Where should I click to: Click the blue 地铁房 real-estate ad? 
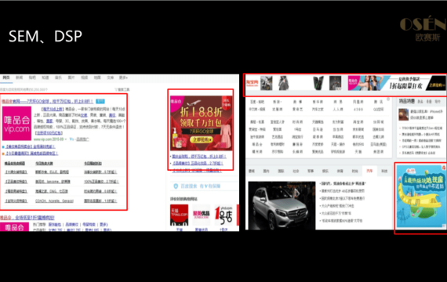421,197
